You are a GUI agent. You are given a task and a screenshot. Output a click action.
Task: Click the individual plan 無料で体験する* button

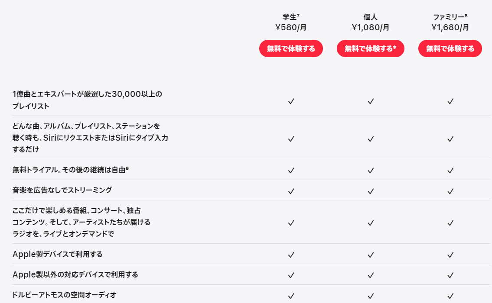click(370, 48)
